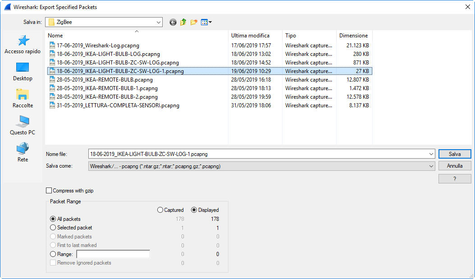
Task: Choose All packets option
Action: [x=53, y=219]
